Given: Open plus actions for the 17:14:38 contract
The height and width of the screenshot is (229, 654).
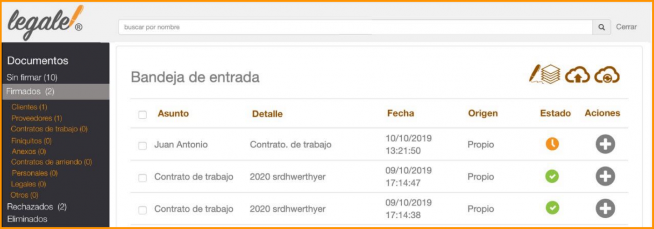Looking at the screenshot, I should (605, 208).
